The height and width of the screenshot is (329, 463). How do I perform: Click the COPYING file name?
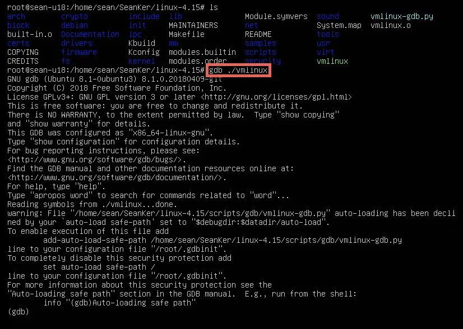click(23, 52)
